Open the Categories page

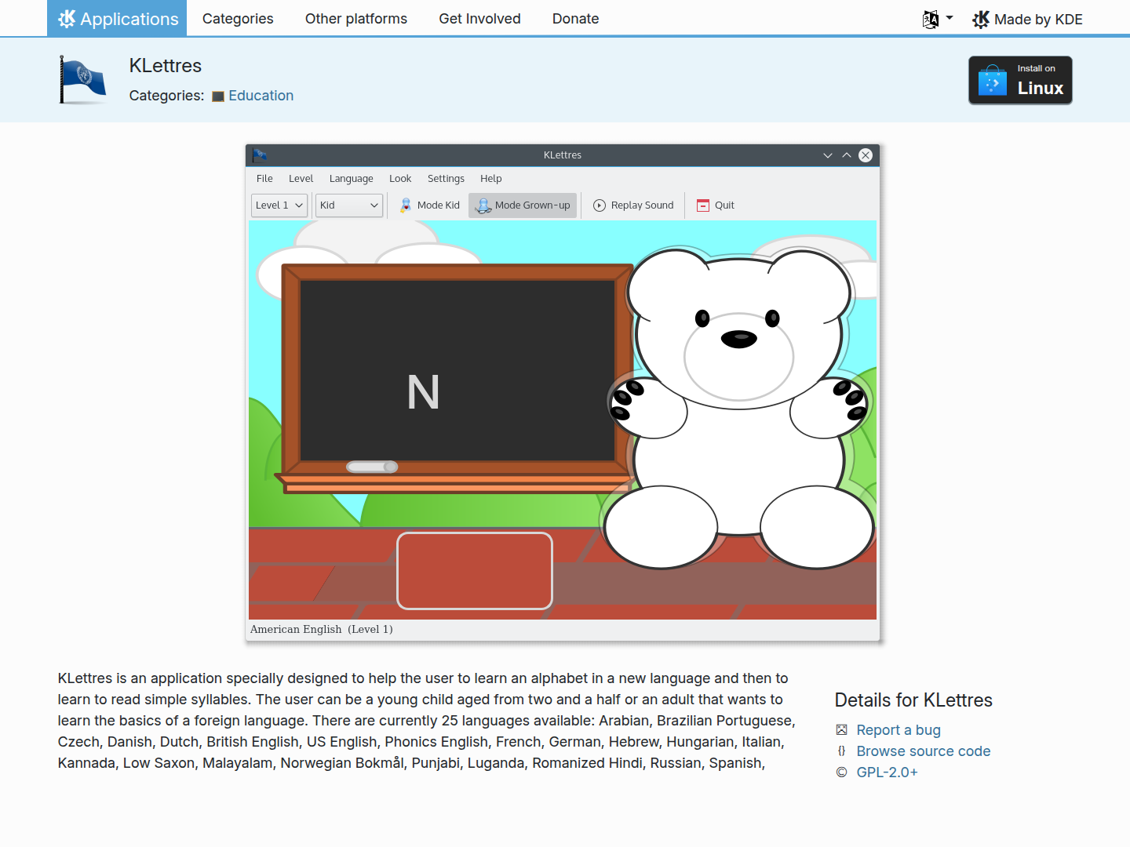coord(238,19)
